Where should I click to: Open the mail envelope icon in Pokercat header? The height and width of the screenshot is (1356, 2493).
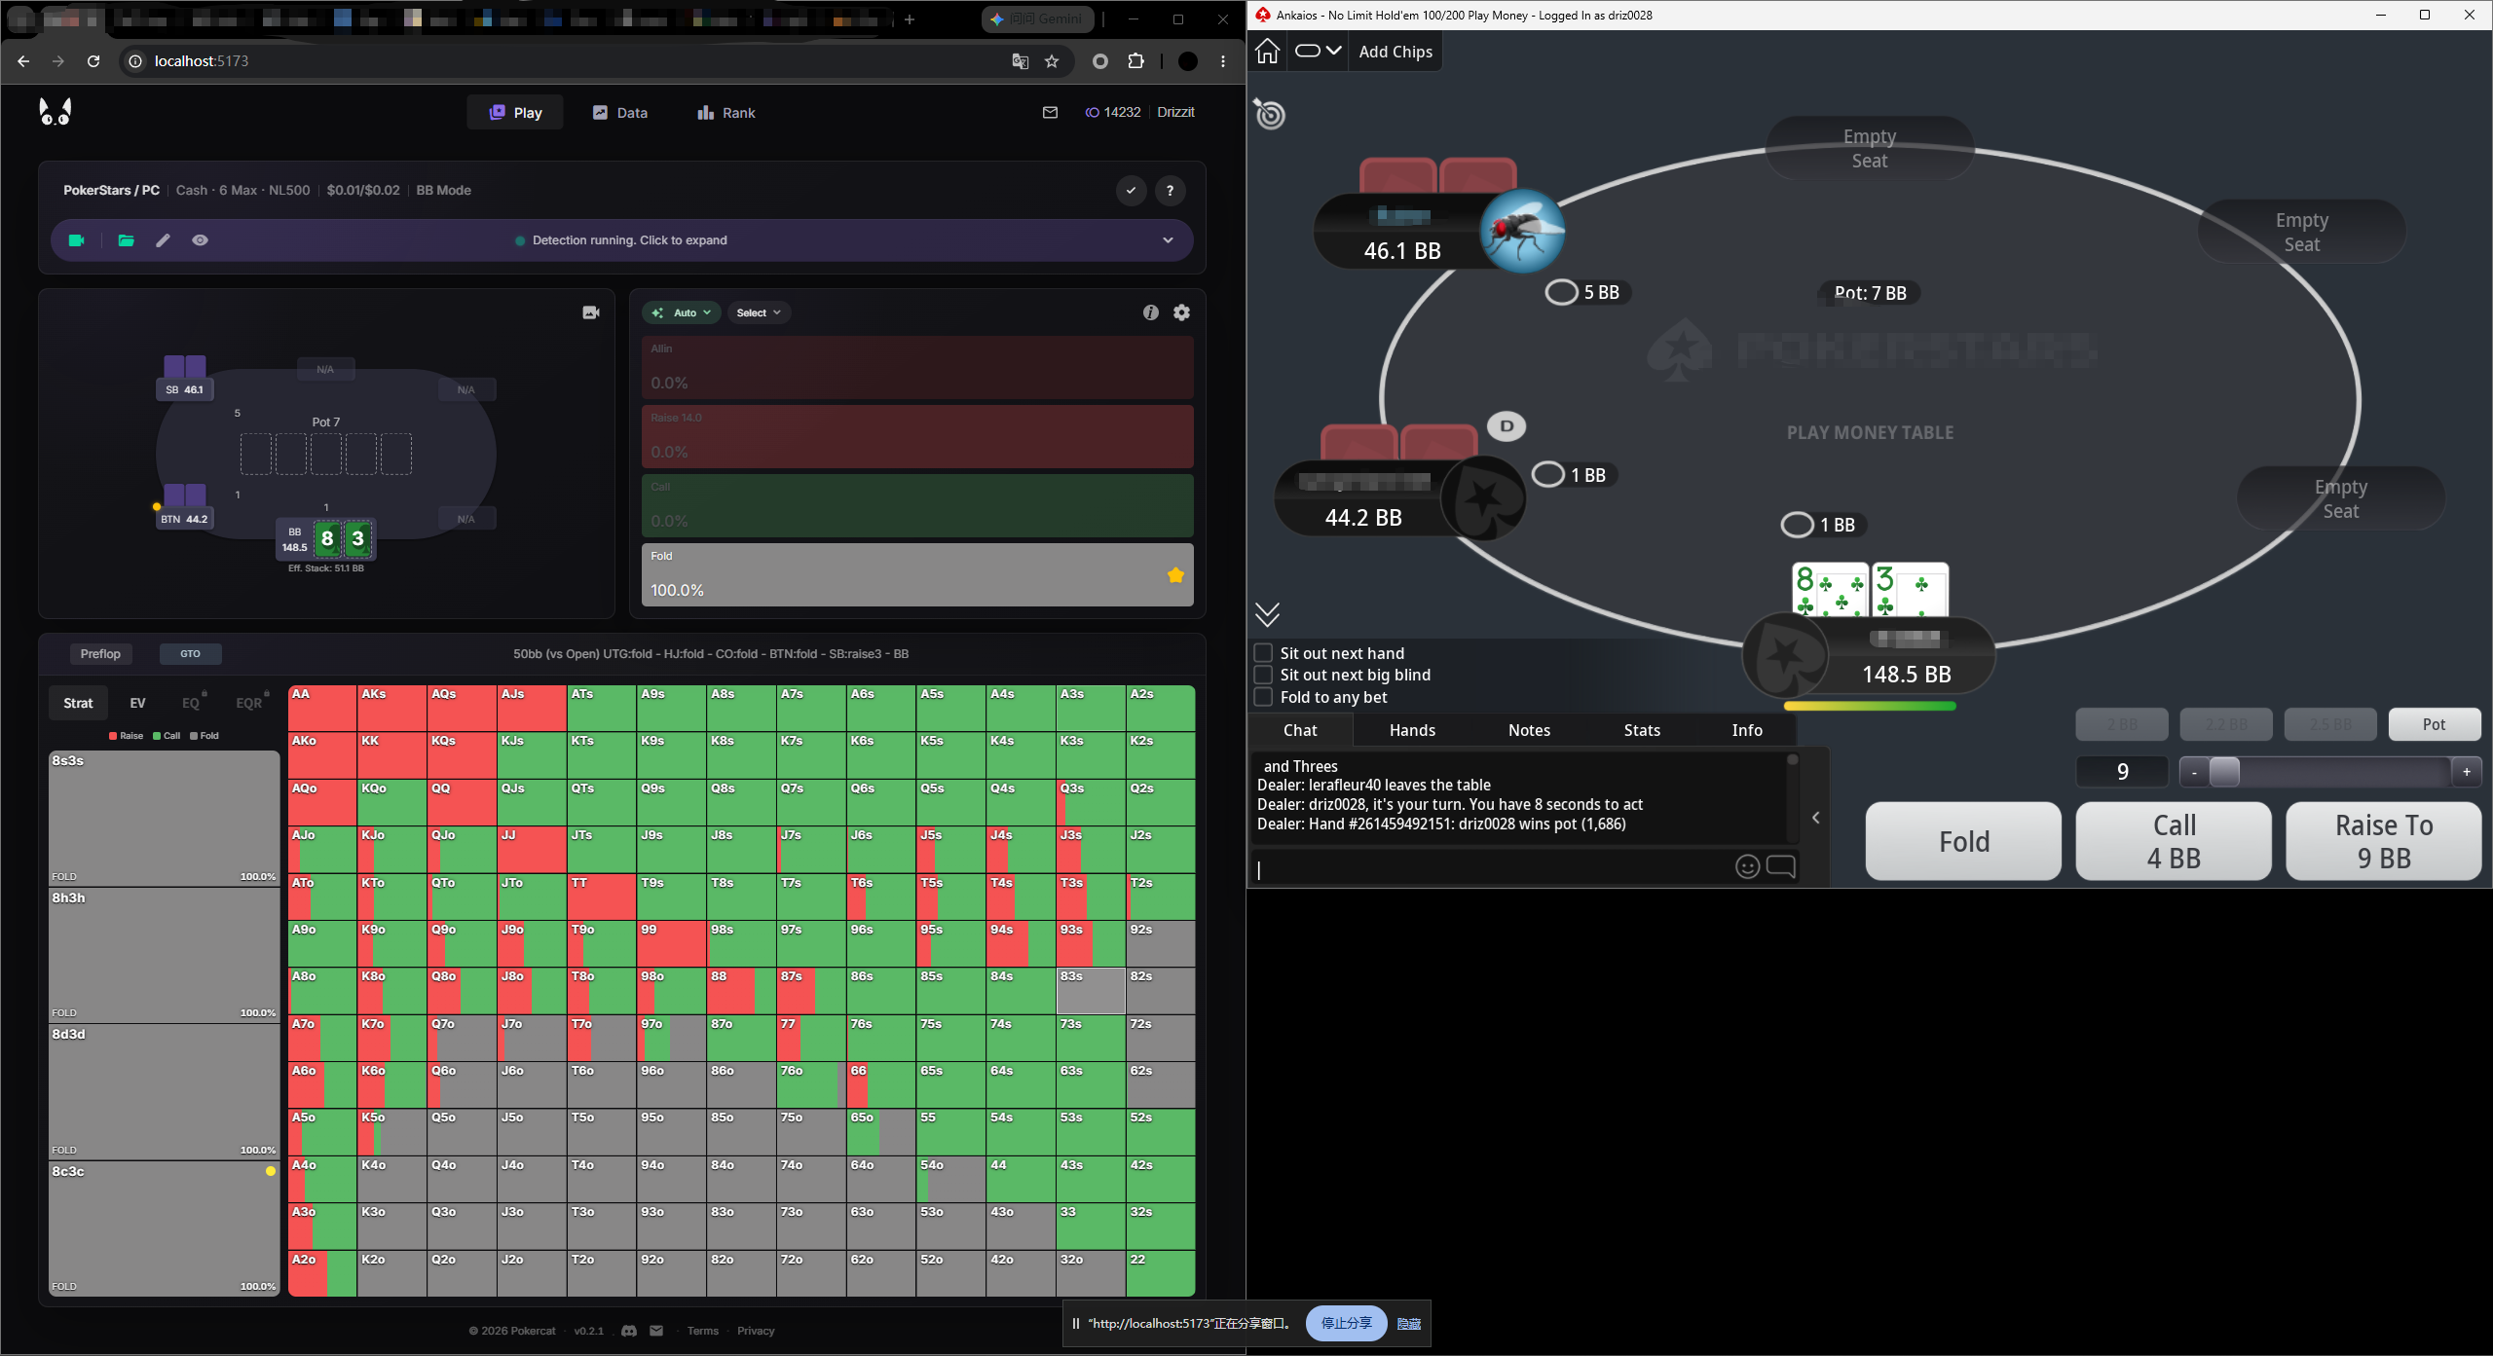pos(1050,112)
